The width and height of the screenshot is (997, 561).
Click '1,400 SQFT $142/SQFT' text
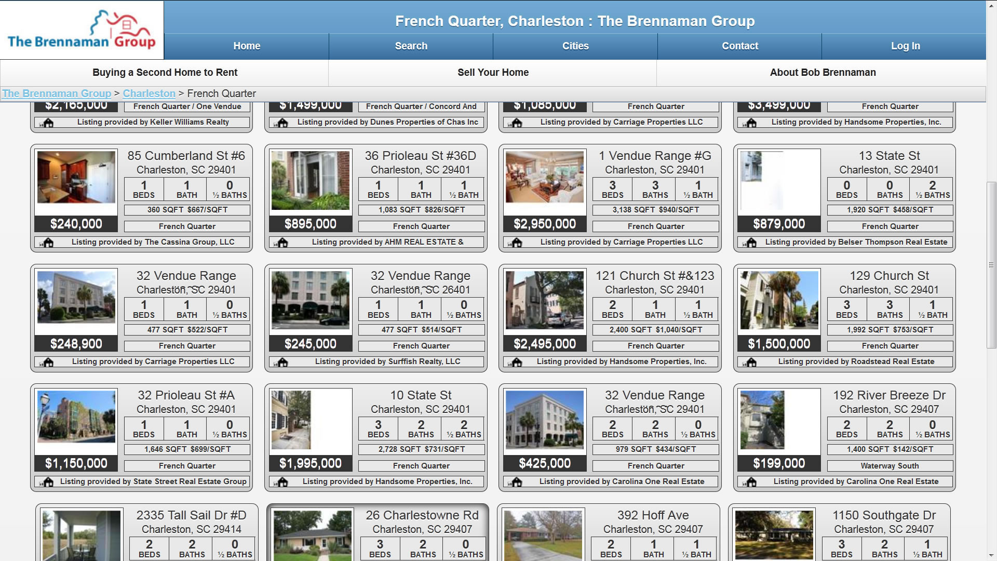click(890, 449)
